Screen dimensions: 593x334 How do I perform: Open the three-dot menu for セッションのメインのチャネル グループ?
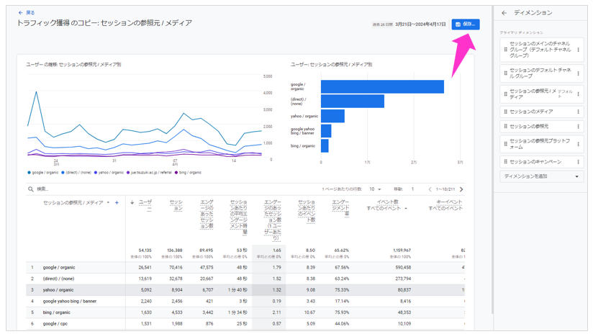(x=579, y=50)
